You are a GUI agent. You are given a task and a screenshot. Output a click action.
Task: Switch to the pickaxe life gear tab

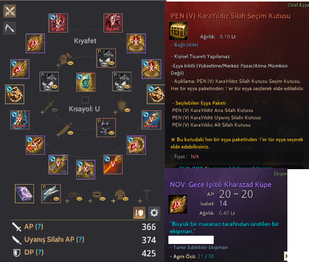9,28
